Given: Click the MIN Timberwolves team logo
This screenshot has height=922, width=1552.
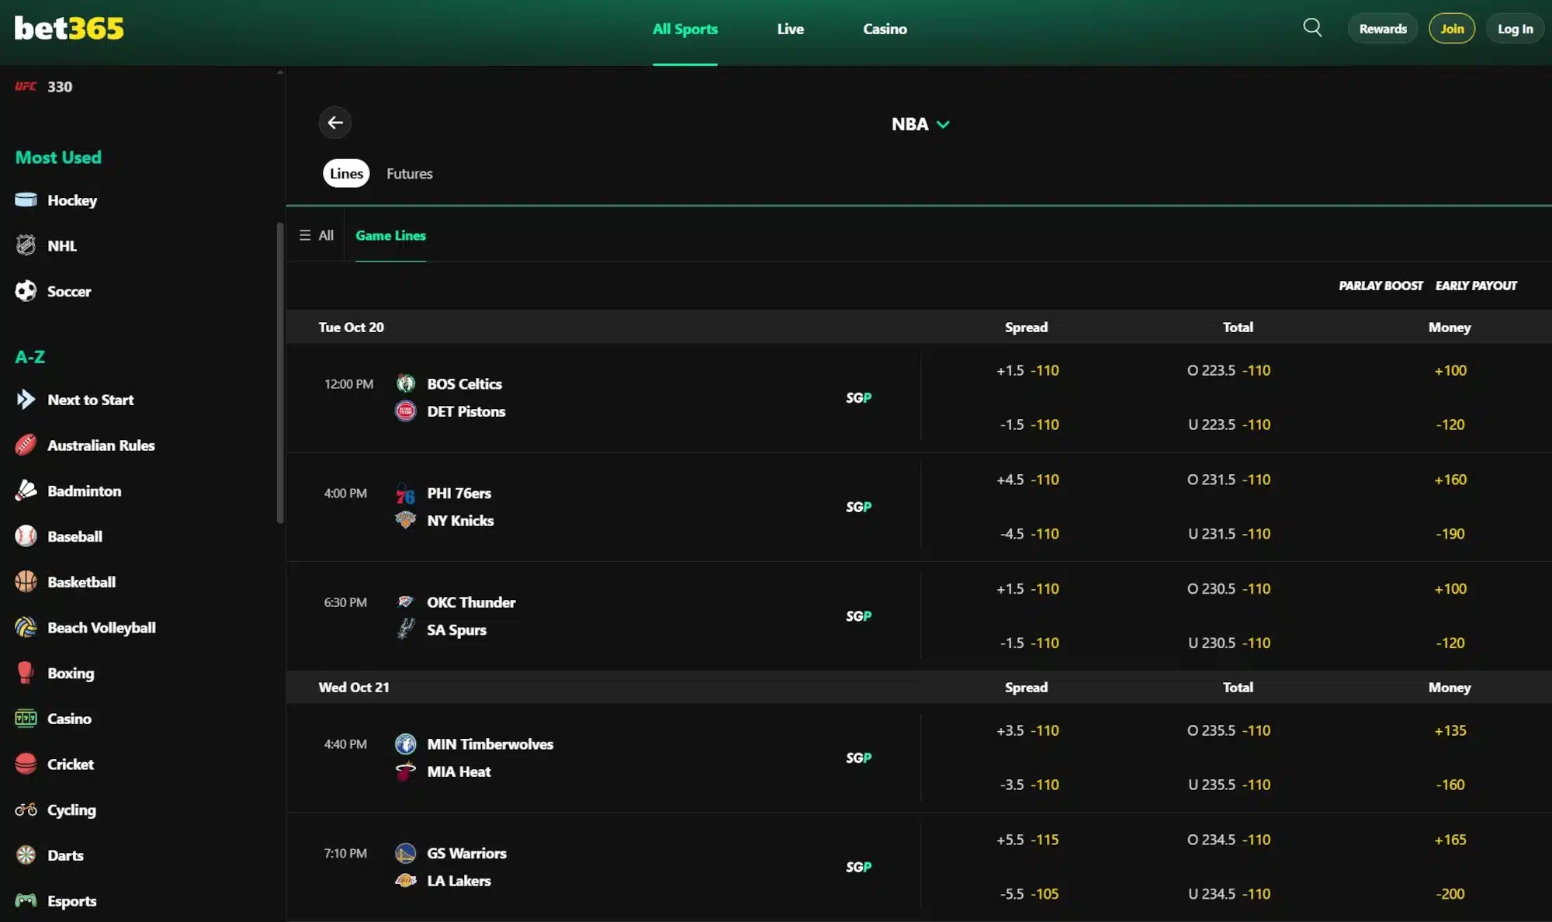Looking at the screenshot, I should point(405,743).
